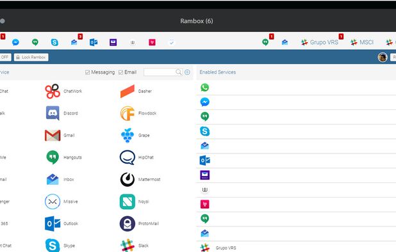Add Outlook from the available services list
Image resolution: width=396 pixels, height=252 pixels.
(62, 223)
